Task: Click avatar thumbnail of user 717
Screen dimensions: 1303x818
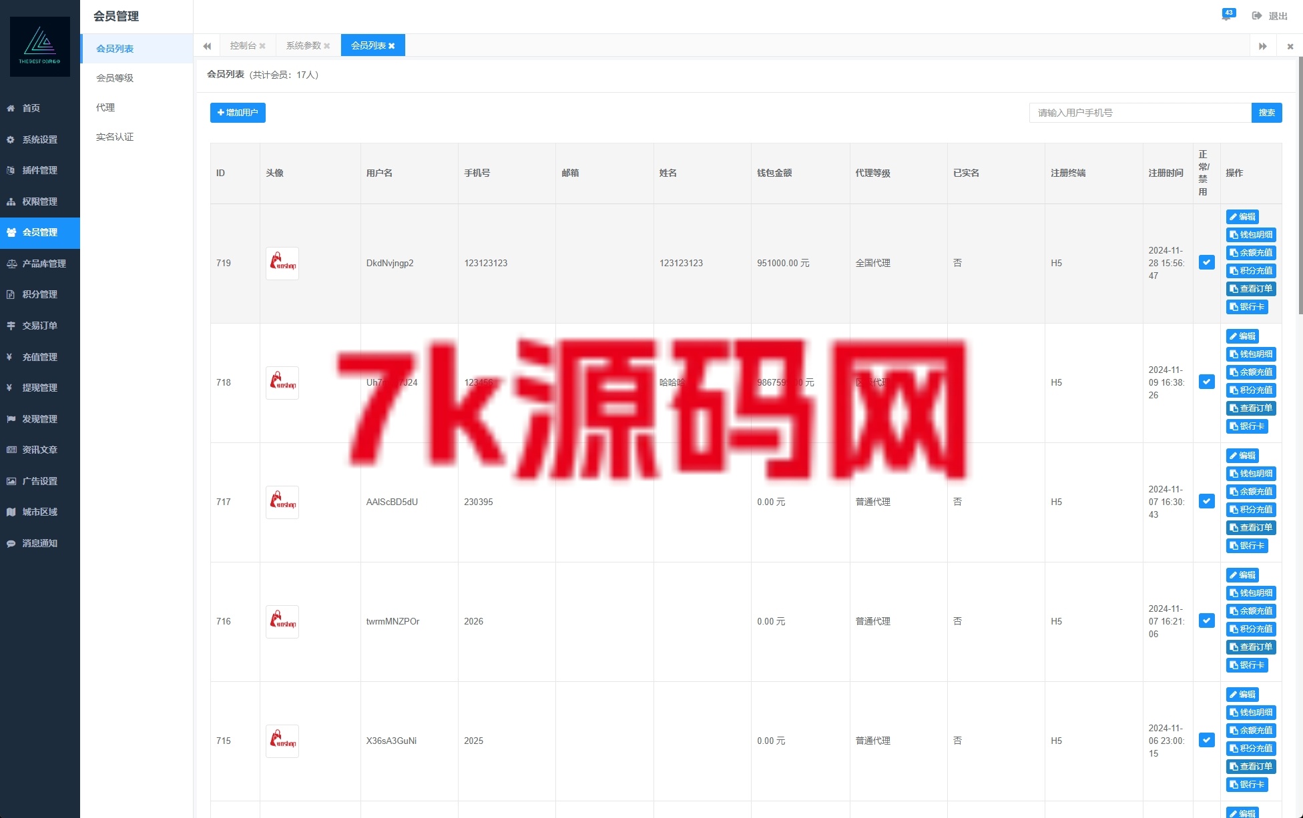Action: point(282,502)
